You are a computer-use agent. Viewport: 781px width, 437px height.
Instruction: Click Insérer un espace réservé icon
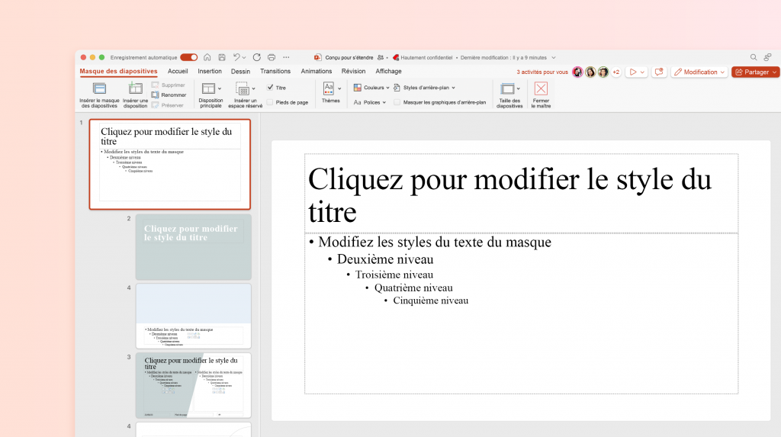242,89
